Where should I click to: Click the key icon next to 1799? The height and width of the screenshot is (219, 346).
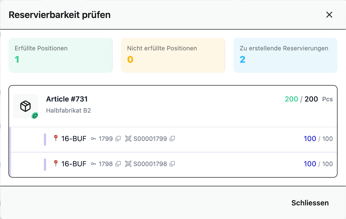coord(94,139)
